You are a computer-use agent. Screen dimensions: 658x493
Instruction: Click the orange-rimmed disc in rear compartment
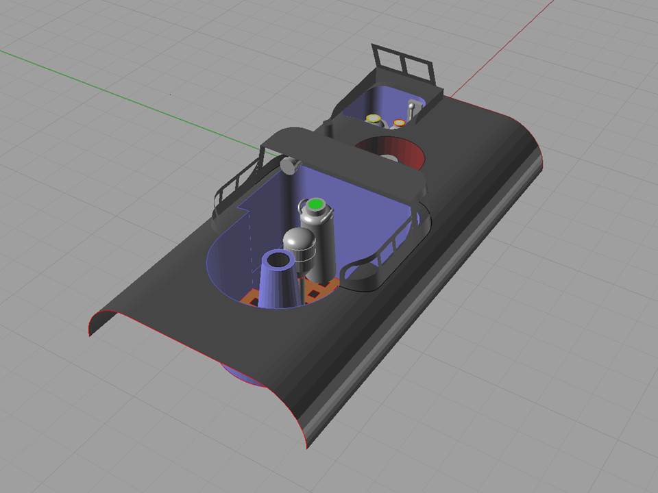[399, 123]
